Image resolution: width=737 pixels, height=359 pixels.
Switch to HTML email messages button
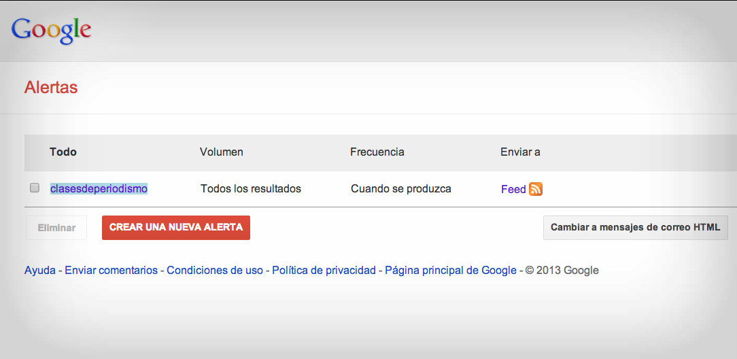pos(635,228)
